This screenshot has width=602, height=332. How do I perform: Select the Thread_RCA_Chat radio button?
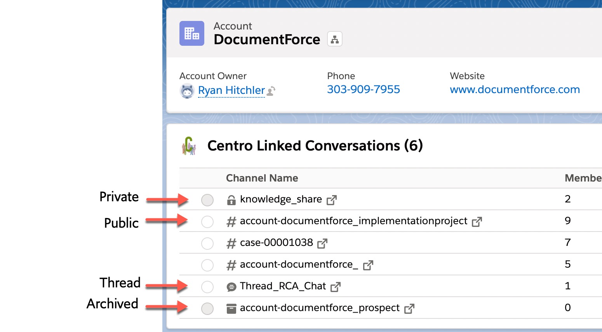pyautogui.click(x=207, y=287)
